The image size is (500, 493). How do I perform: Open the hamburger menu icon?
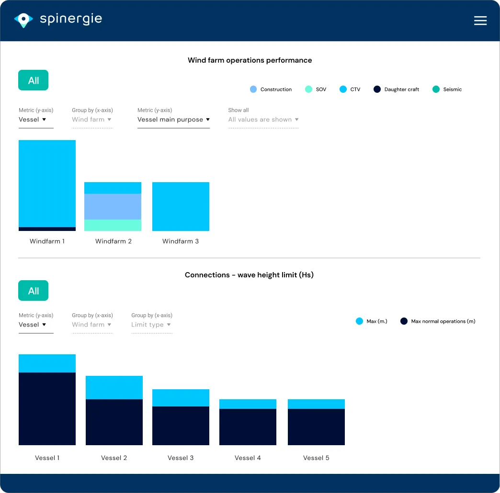[x=480, y=21]
